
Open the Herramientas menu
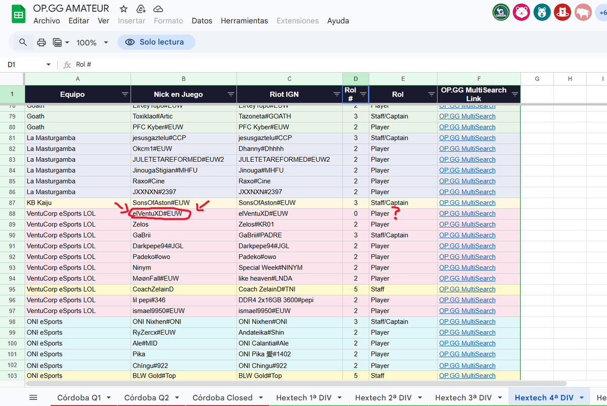(244, 21)
